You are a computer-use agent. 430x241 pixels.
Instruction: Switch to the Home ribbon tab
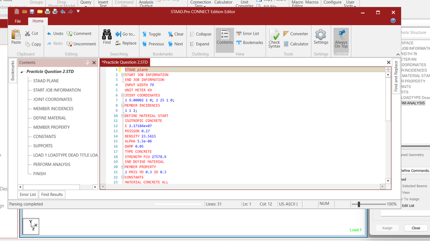coord(38,21)
